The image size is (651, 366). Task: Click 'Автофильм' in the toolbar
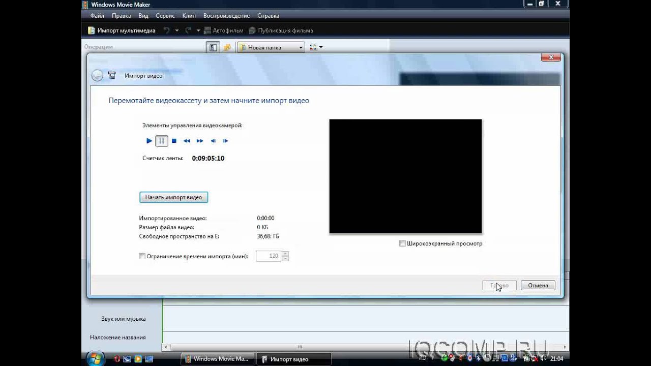pyautogui.click(x=224, y=30)
